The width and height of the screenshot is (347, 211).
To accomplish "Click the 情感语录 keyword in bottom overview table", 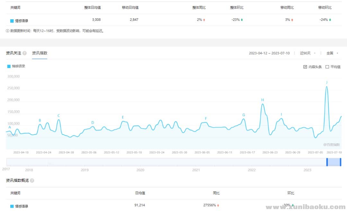I will [21, 206].
